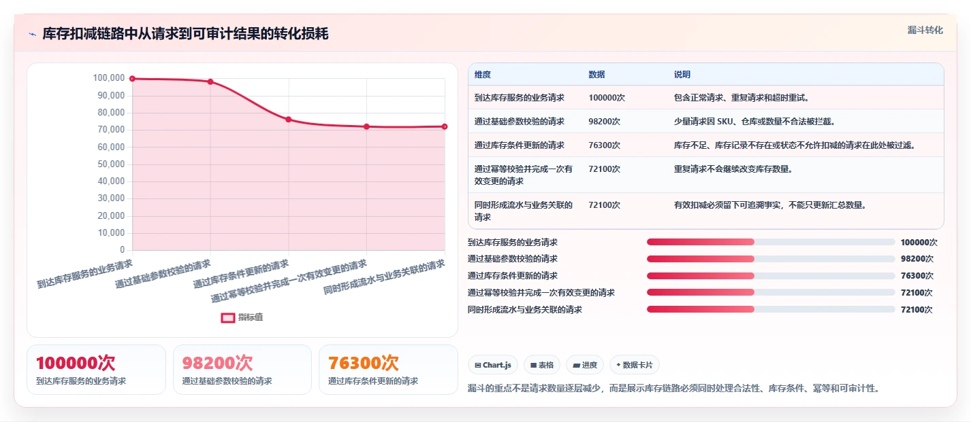This screenshot has height=422, width=971.
Task: Click progress bar for 到达库存服务的业务请求
Action: pos(771,242)
